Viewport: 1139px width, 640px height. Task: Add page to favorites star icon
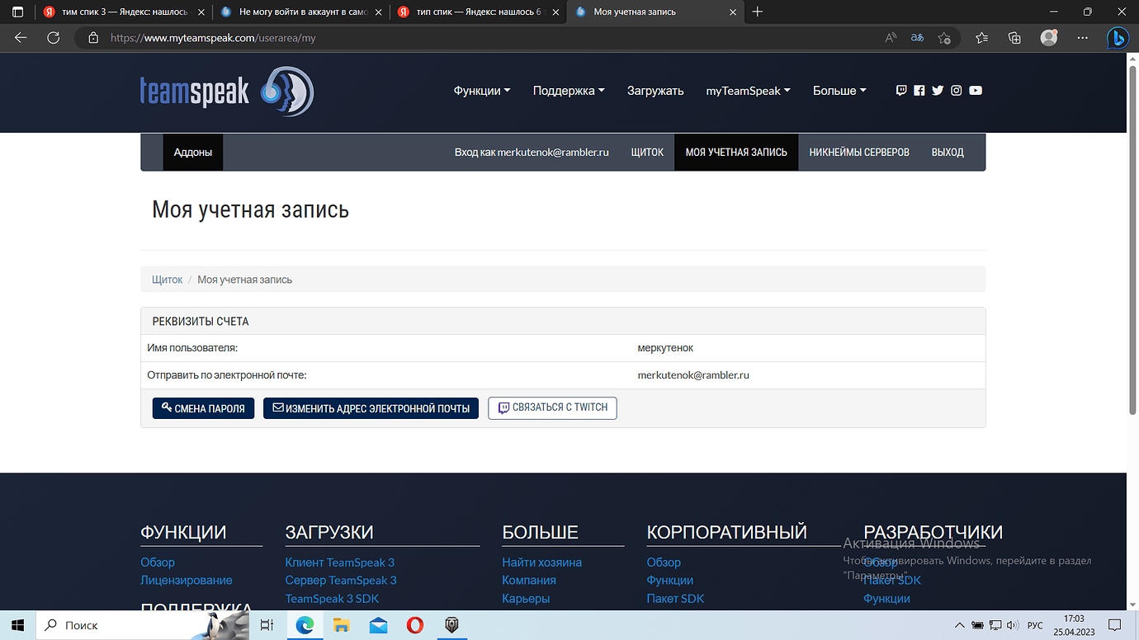944,38
